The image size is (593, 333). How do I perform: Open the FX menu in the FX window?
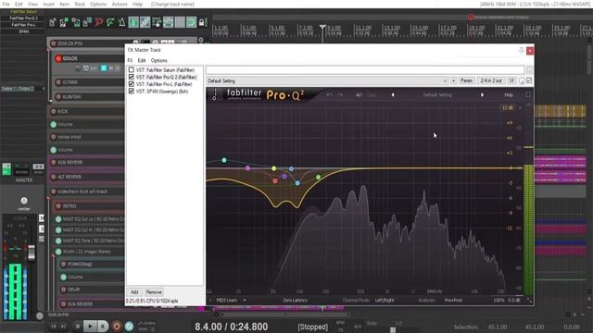tap(130, 60)
